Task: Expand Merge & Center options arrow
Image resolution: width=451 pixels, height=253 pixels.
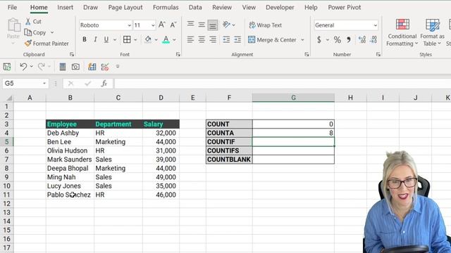Action: 302,40
